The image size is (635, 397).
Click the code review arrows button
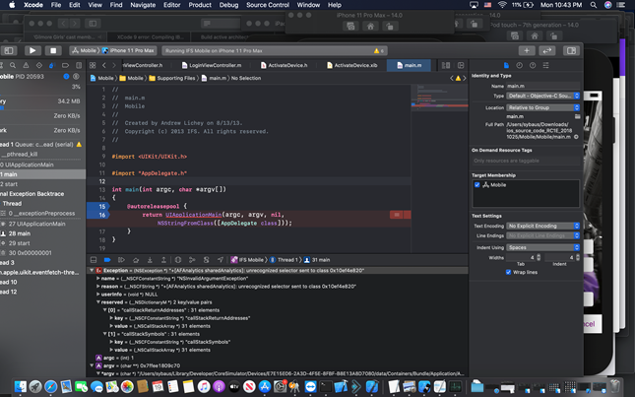(x=547, y=50)
